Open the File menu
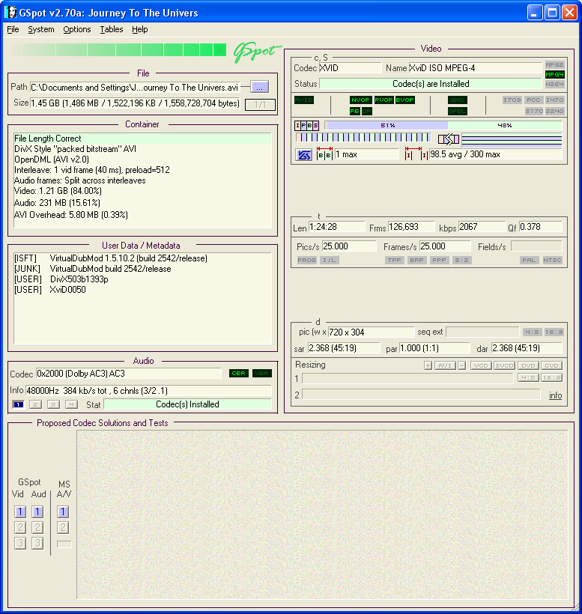The image size is (582, 614). (x=13, y=29)
